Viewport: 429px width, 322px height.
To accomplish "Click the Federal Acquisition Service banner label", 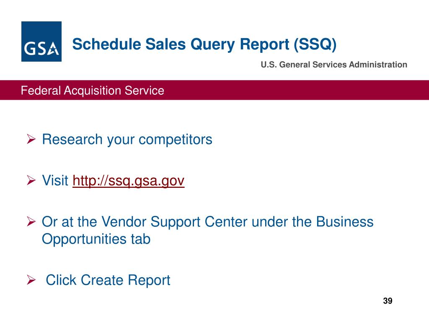I will (93, 91).
